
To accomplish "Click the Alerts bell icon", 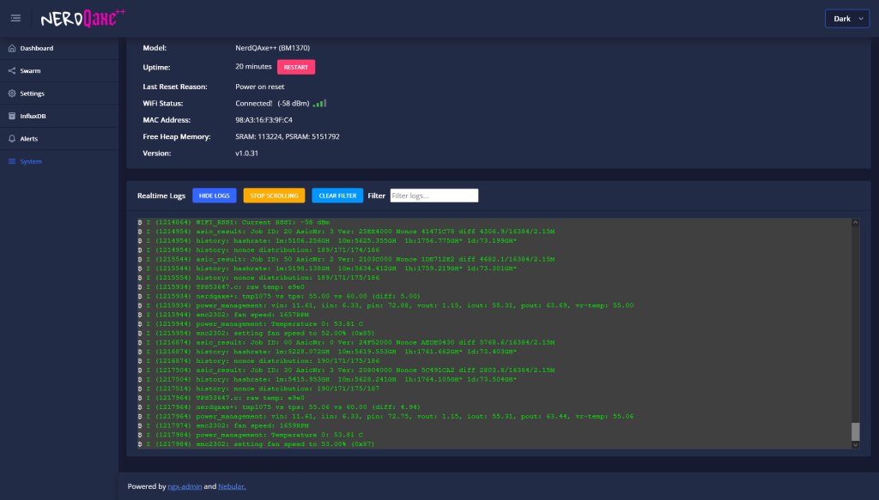I will 12,138.
